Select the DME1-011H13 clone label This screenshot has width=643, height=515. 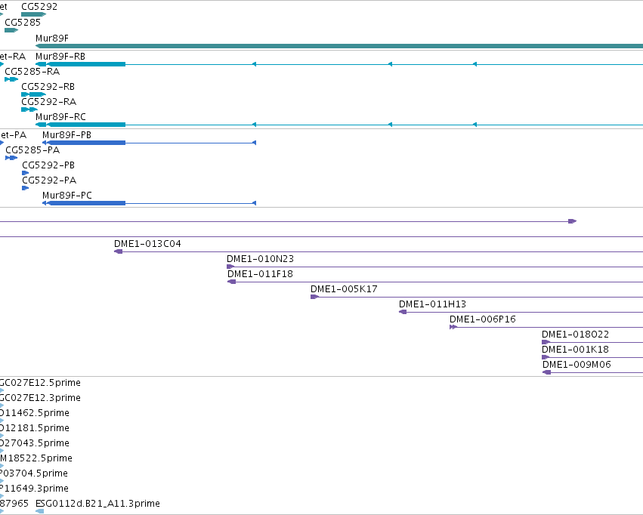coord(433,304)
